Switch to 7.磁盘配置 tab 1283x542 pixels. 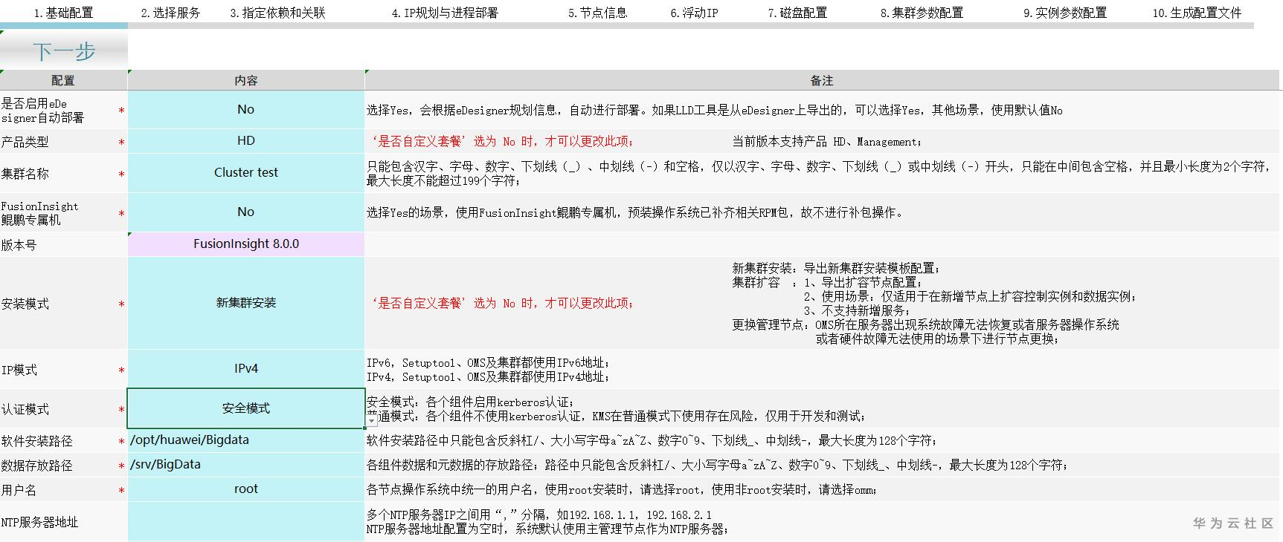[x=797, y=13]
